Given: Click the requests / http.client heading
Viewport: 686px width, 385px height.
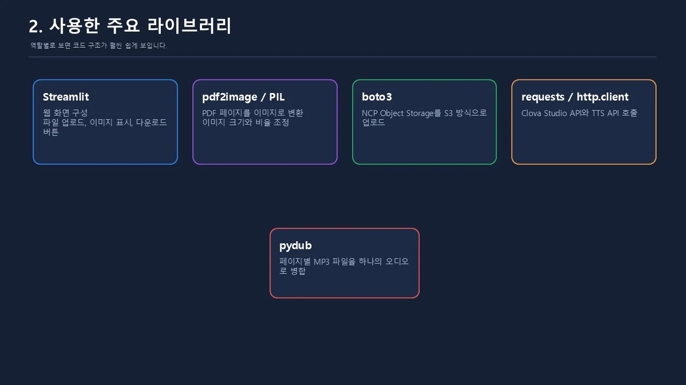Looking at the screenshot, I should click(575, 97).
